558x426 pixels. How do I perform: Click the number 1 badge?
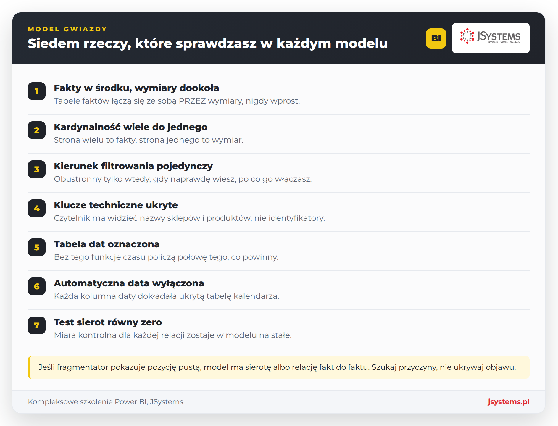click(37, 91)
